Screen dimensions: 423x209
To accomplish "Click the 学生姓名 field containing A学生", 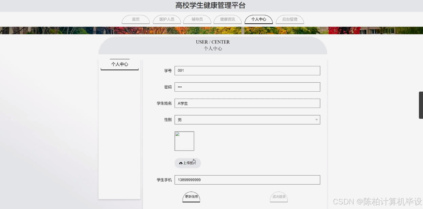I will (x=247, y=103).
